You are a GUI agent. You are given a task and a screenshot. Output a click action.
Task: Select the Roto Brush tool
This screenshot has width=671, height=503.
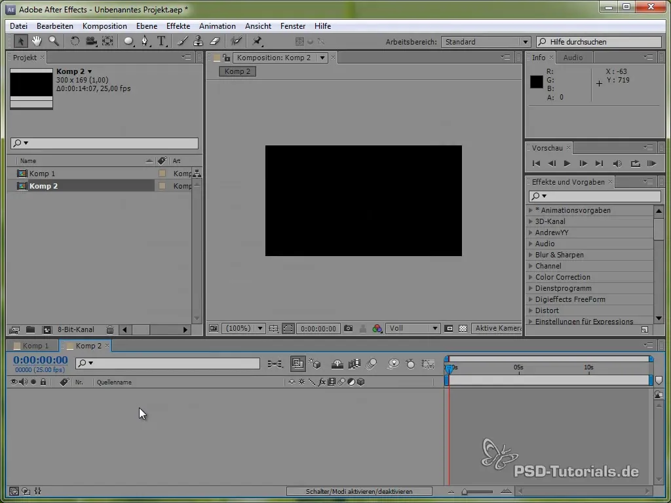coord(236,41)
